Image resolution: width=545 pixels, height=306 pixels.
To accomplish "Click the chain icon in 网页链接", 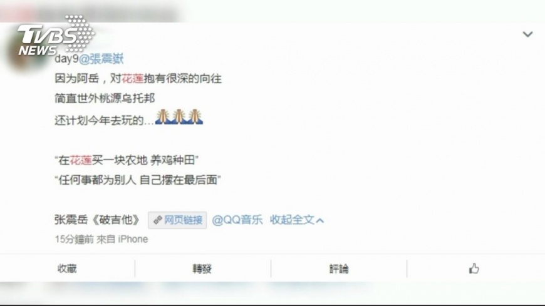I will [x=158, y=220].
